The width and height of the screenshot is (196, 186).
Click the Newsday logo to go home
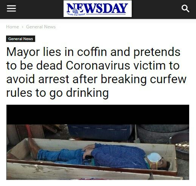(x=98, y=9)
